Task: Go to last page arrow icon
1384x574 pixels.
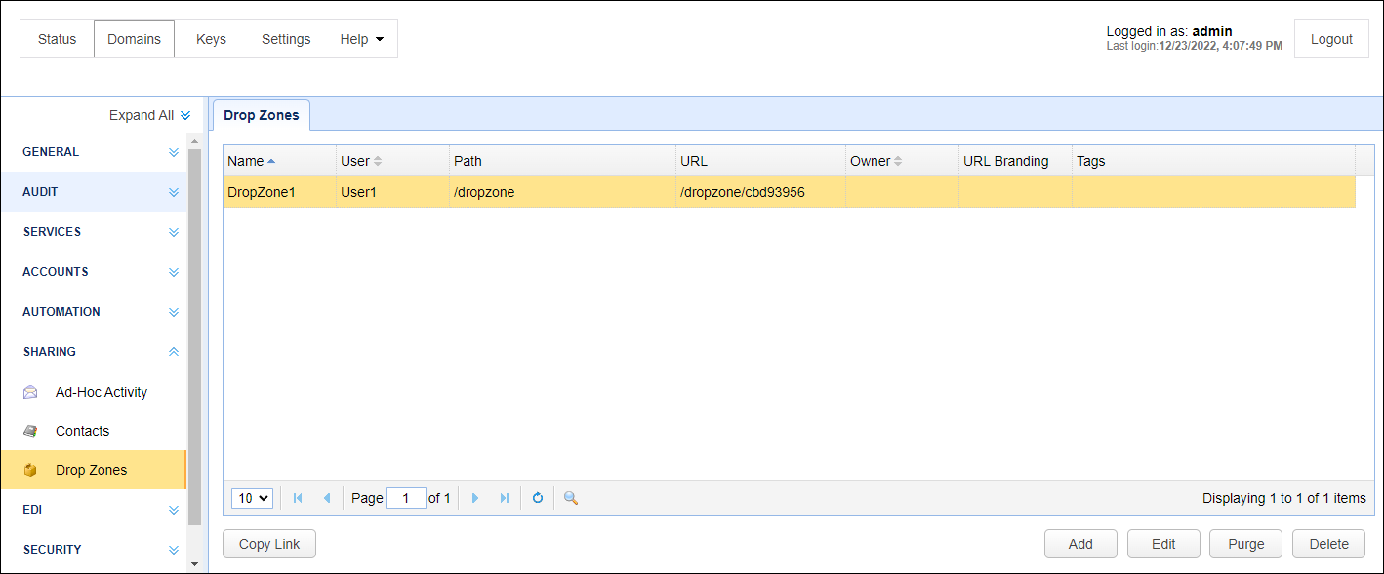Action: pyautogui.click(x=505, y=498)
